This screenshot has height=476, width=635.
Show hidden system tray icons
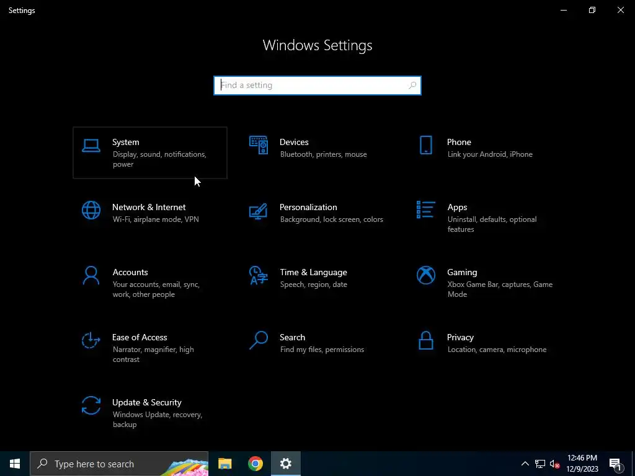pyautogui.click(x=525, y=464)
